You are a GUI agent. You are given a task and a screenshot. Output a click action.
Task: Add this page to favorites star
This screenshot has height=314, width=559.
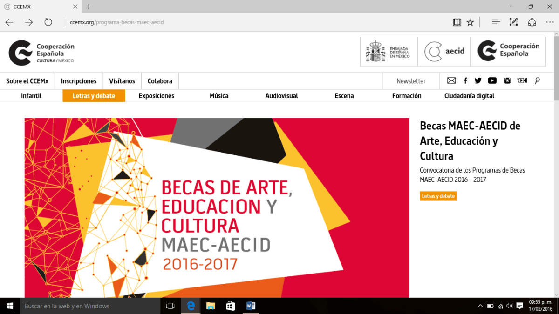tap(470, 22)
